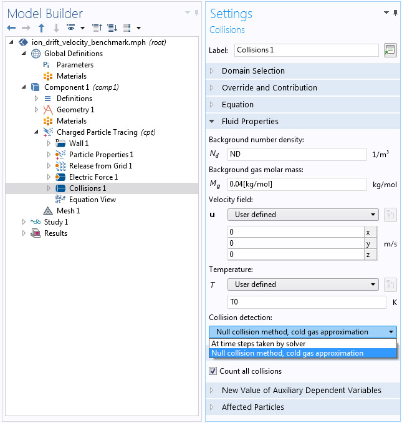The image size is (402, 423).
Task: Select the Mesh 1 node
Action: [68, 211]
